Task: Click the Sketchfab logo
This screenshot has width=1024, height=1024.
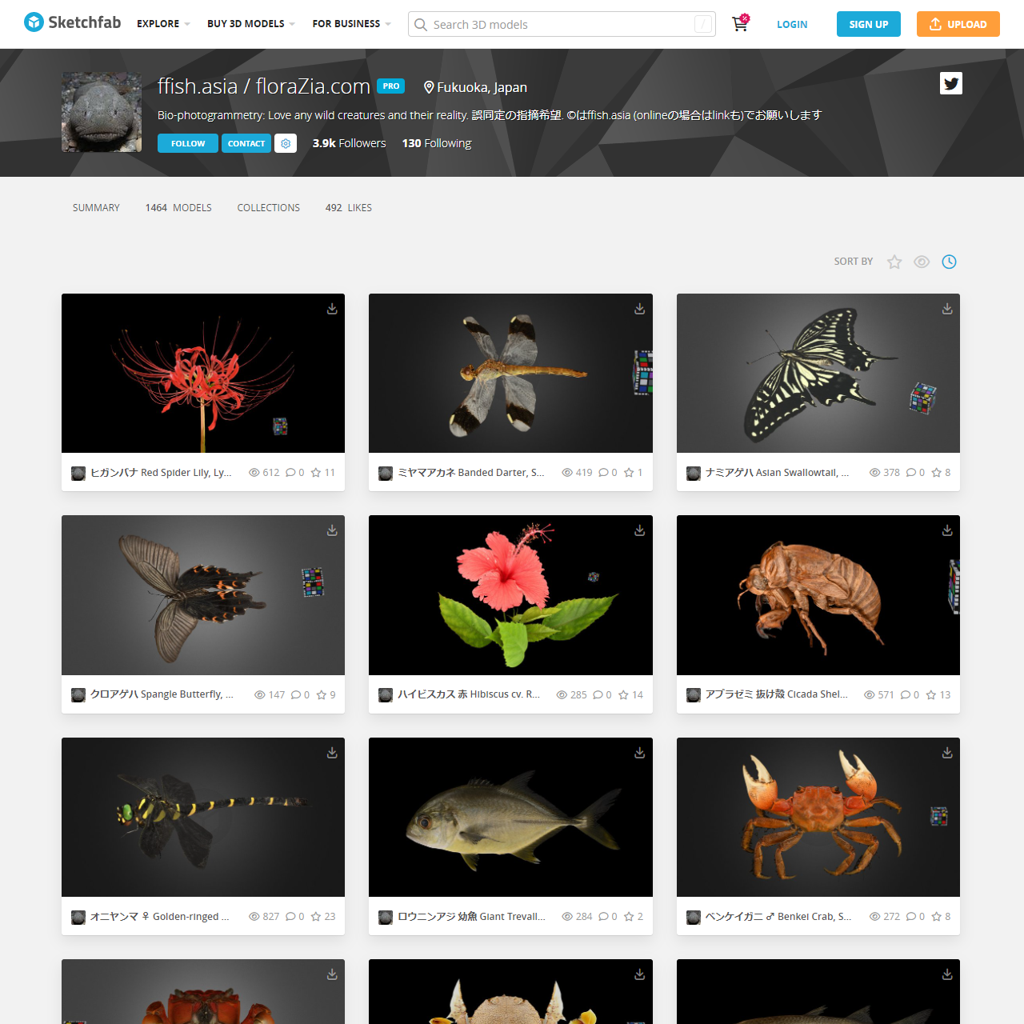Action: [73, 22]
